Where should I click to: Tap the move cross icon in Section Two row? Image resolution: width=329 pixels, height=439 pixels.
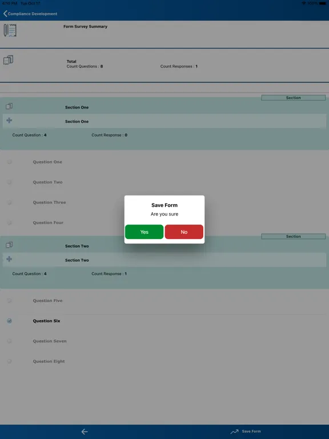9,259
